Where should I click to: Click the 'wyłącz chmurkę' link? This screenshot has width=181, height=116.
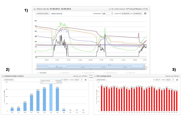(x=57, y=13)
